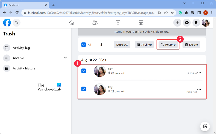The image size is (216, 134).
Task: Close the Facebook tab
Action: pyautogui.click(x=46, y=5)
